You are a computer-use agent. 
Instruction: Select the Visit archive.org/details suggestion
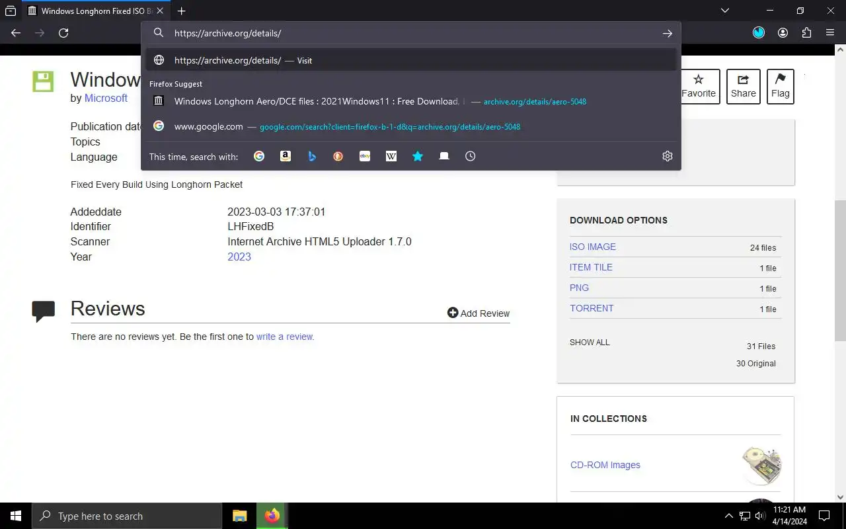411,60
